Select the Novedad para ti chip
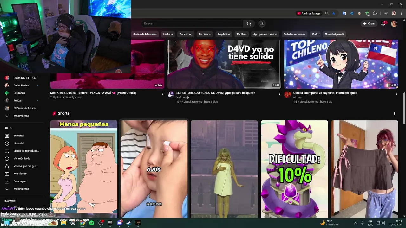The height and width of the screenshot is (228, 406). [x=334, y=34]
